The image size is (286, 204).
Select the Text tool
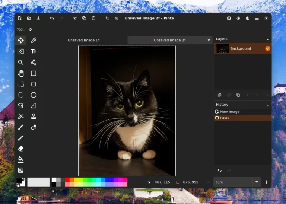(x=34, y=51)
